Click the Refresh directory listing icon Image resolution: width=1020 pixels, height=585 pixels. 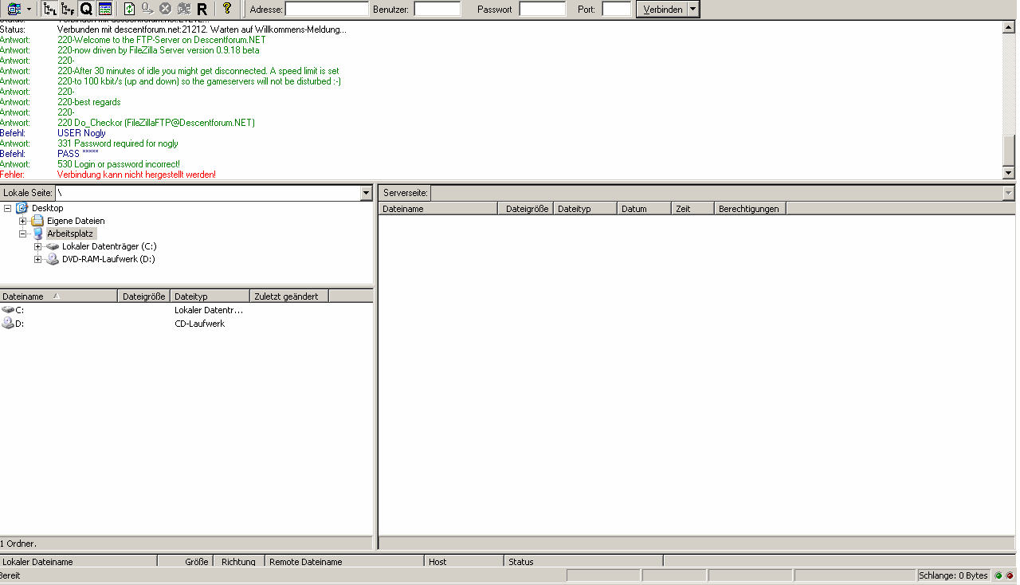tap(129, 9)
